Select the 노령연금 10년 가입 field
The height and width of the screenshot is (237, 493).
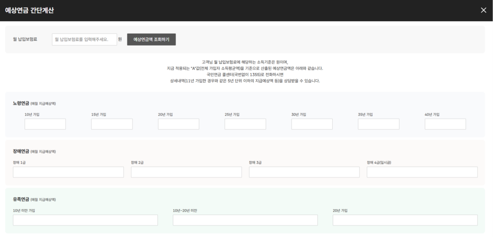point(45,124)
